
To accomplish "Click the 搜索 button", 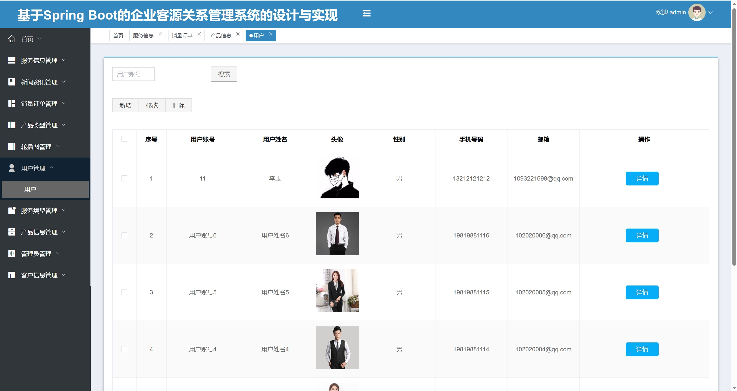I will (224, 74).
